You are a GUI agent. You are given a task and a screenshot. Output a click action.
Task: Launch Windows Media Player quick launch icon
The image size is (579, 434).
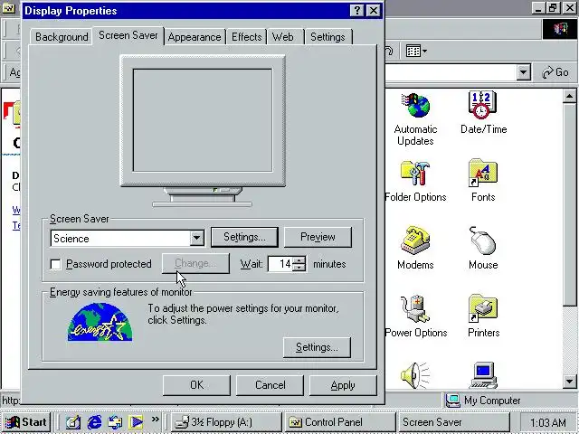[136, 422]
